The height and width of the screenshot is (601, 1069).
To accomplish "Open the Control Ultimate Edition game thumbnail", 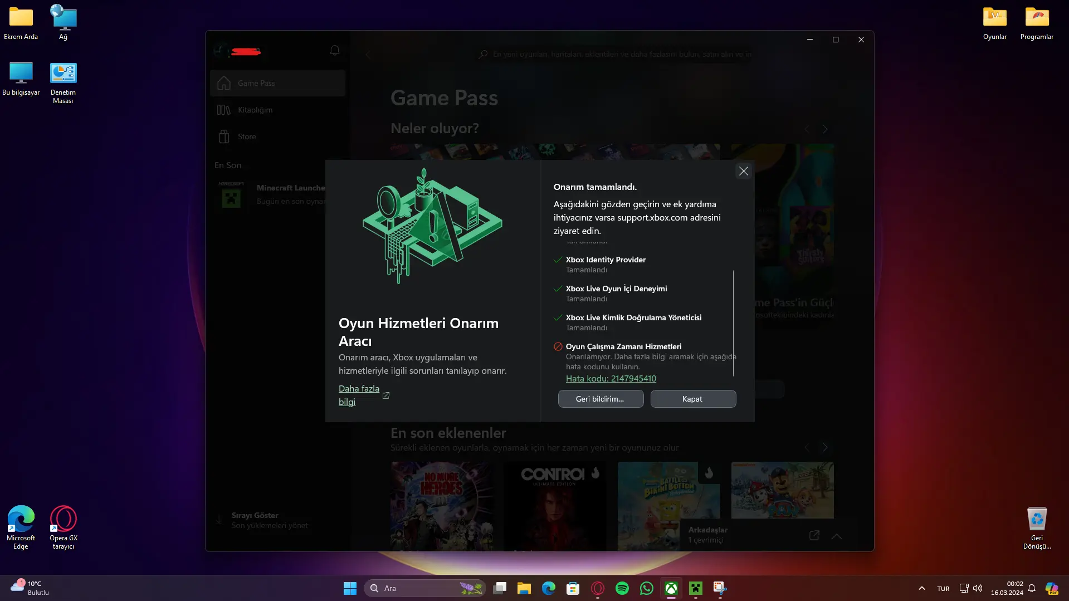I will [555, 506].
